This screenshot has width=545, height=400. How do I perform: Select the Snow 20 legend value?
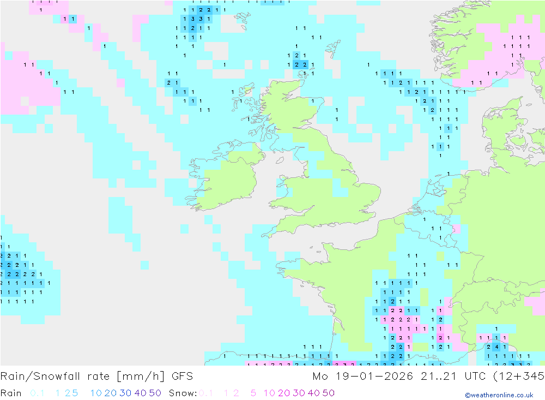(x=284, y=393)
